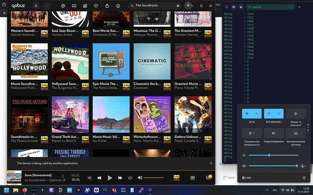Adjust the system volume slider
313x195 pixels.
coord(273,166)
